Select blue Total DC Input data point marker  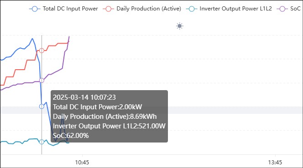42,107
